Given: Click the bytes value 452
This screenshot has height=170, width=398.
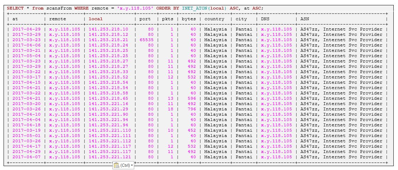Looking at the screenshot, I should pos(192,130).
